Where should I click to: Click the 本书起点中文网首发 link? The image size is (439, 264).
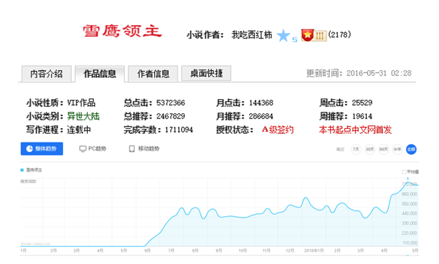(x=355, y=130)
